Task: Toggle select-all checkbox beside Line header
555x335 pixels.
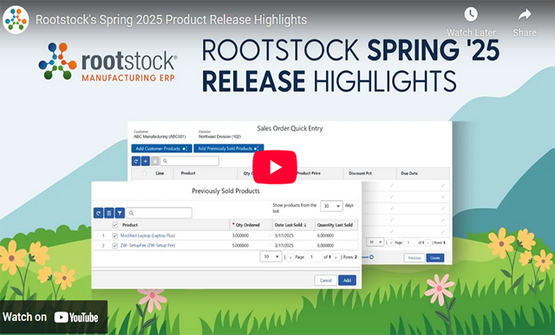Action: (144, 173)
